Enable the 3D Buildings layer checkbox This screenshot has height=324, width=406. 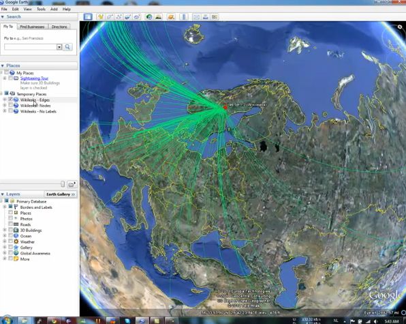[10, 230]
